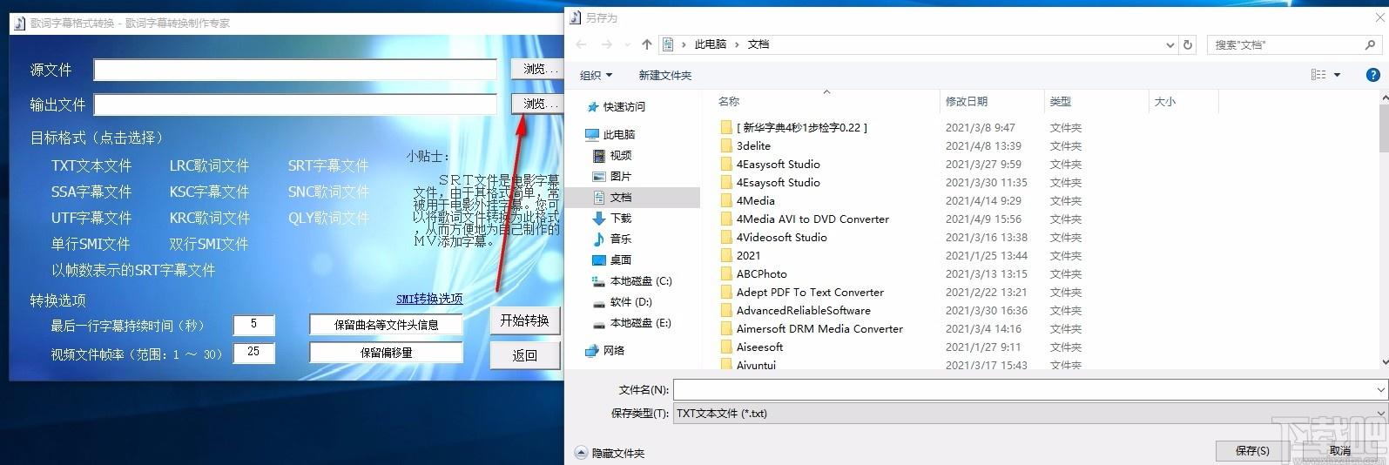Sort by 大小 column header
This screenshot has height=465, width=1389.
(x=1164, y=102)
